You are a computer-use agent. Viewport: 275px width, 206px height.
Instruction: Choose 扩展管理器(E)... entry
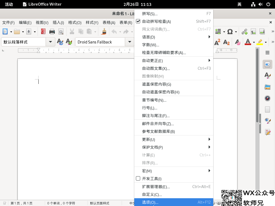click(174, 187)
